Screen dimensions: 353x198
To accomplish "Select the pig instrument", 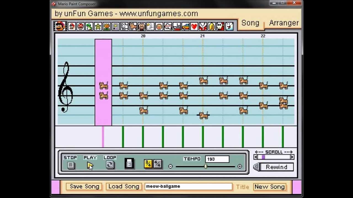I will point(142,26).
